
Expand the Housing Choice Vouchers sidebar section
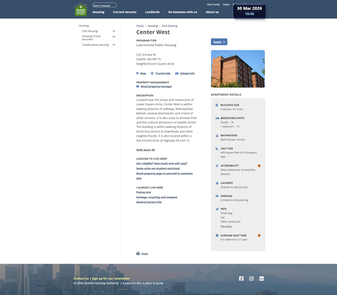114,37
